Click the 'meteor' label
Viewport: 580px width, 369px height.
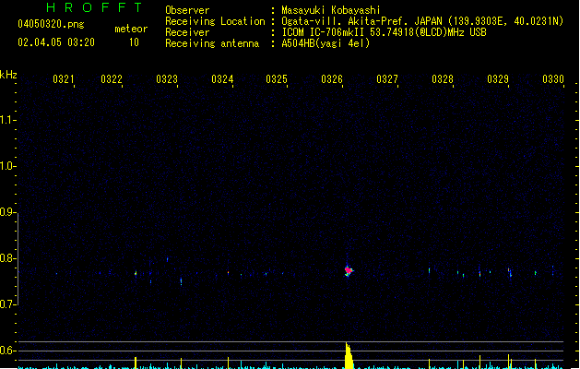[x=131, y=29]
